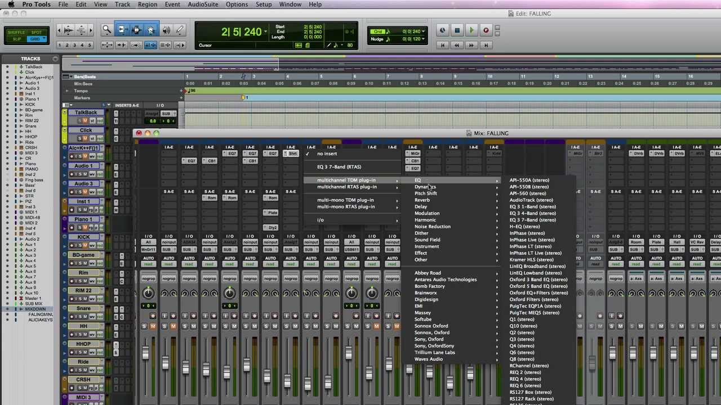Arm the transport Record button

pyautogui.click(x=486, y=30)
